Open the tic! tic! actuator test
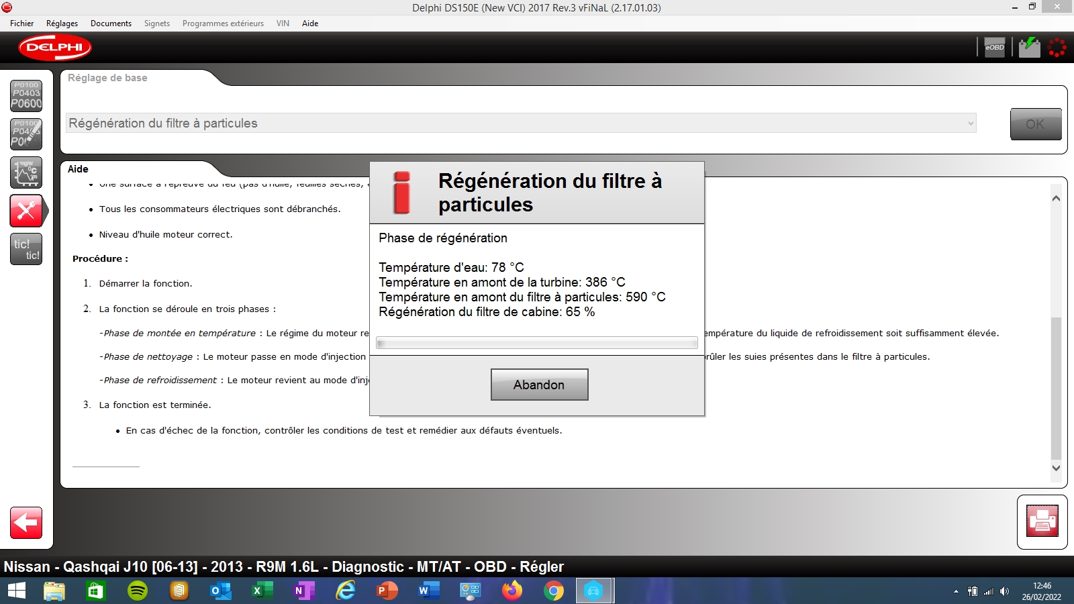 click(x=26, y=250)
